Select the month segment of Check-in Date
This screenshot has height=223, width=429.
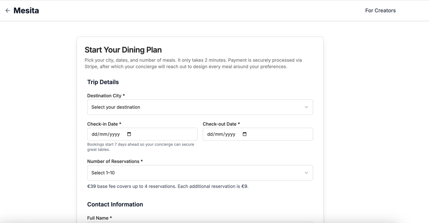[x=103, y=134]
